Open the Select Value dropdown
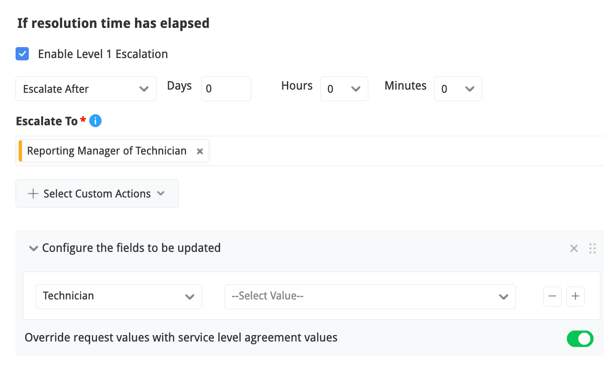 370,296
